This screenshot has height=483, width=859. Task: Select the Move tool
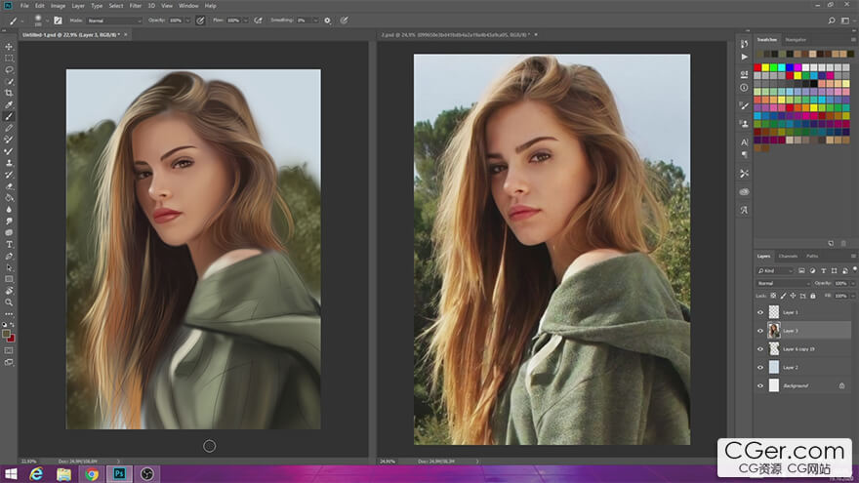(x=9, y=47)
